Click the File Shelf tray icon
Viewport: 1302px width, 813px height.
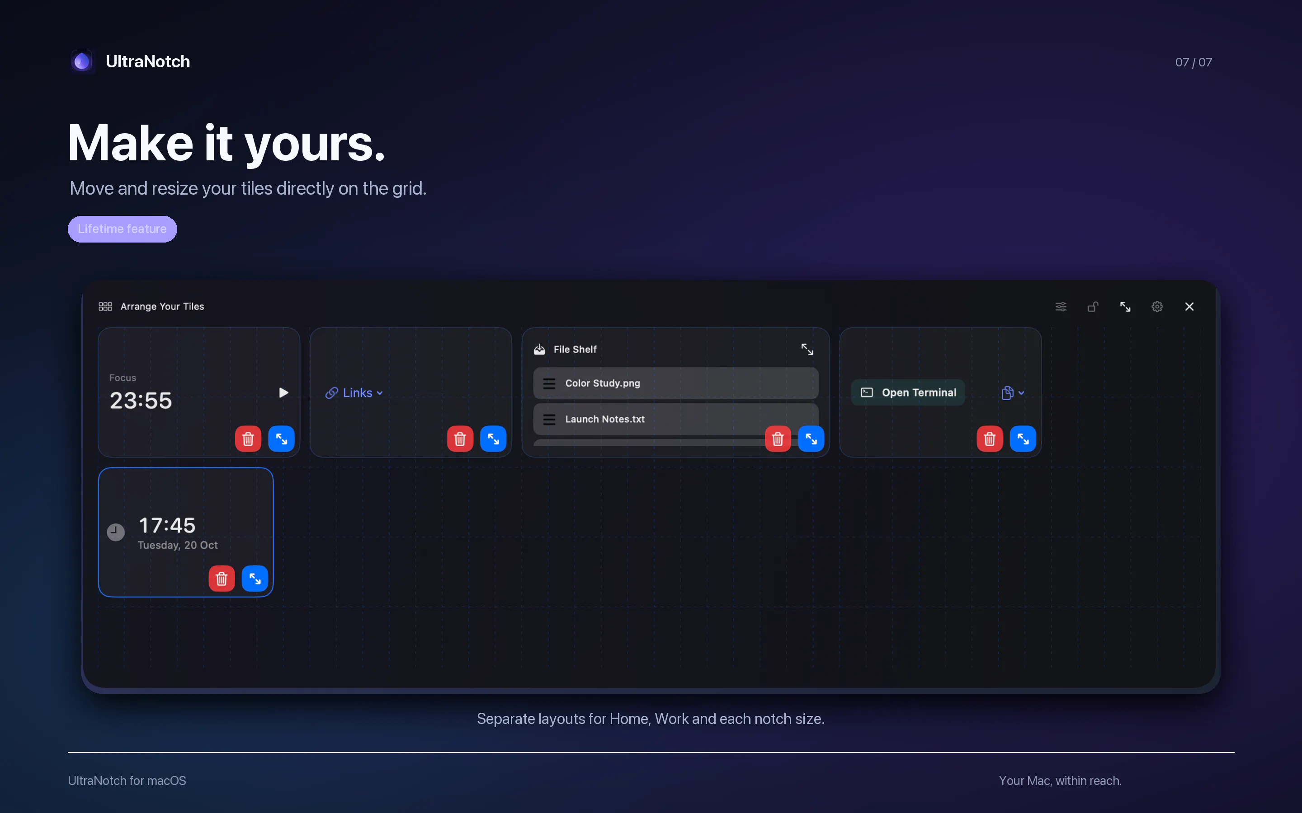539,350
